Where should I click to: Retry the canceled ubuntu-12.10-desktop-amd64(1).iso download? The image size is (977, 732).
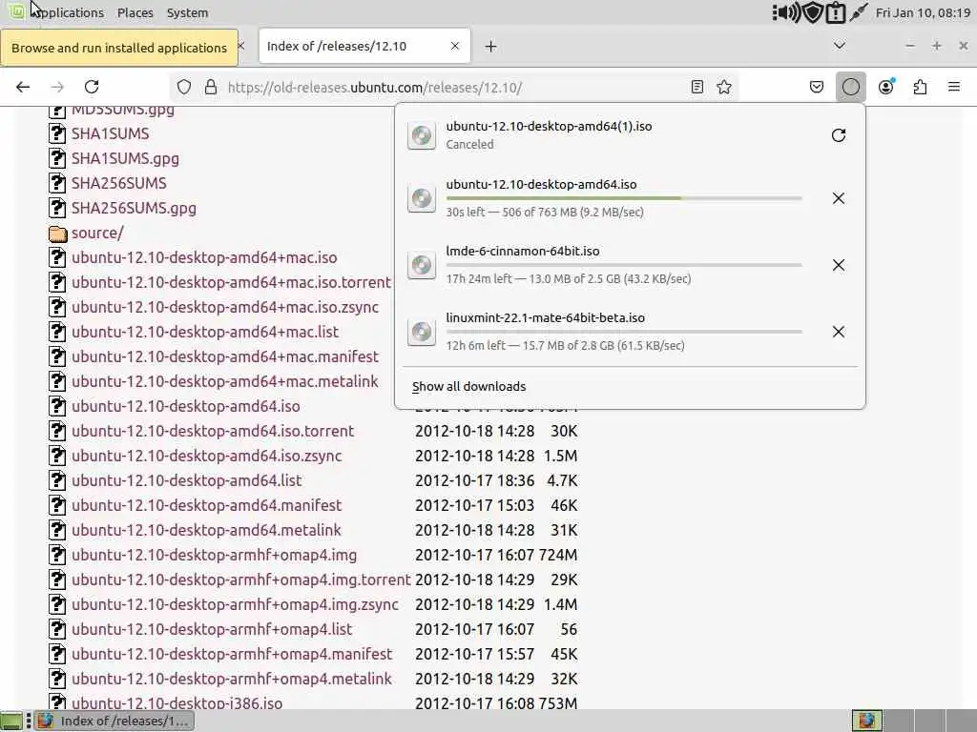839,135
